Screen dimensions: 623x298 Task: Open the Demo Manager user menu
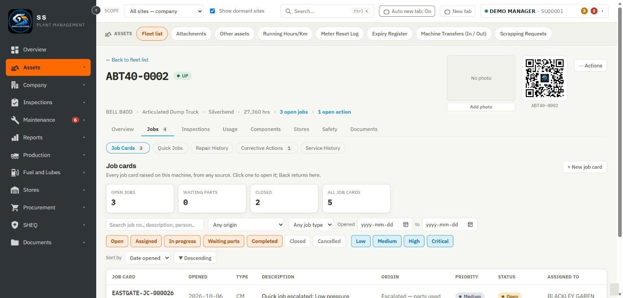click(x=544, y=11)
